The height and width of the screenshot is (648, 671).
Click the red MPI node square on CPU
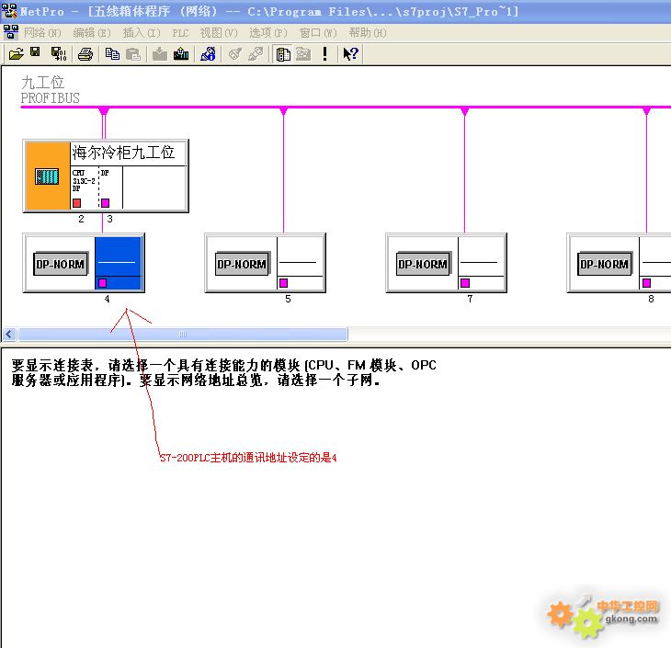point(76,203)
